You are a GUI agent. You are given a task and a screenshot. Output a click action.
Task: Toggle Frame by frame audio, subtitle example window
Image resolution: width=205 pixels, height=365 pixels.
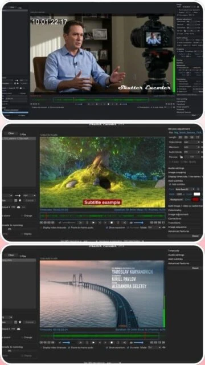click(69, 228)
